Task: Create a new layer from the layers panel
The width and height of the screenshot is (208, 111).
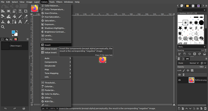Action: [x=179, y=109]
